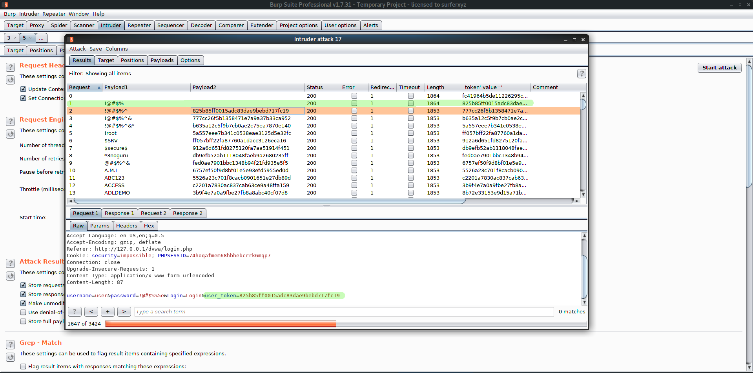Open the Repeater main tab
This screenshot has height=373, width=753.
(x=139, y=25)
